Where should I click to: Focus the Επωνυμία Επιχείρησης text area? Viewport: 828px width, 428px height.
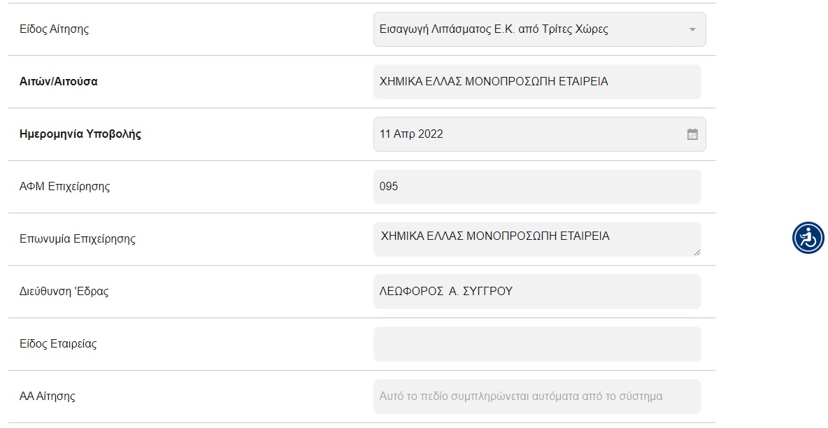pyautogui.click(x=537, y=239)
